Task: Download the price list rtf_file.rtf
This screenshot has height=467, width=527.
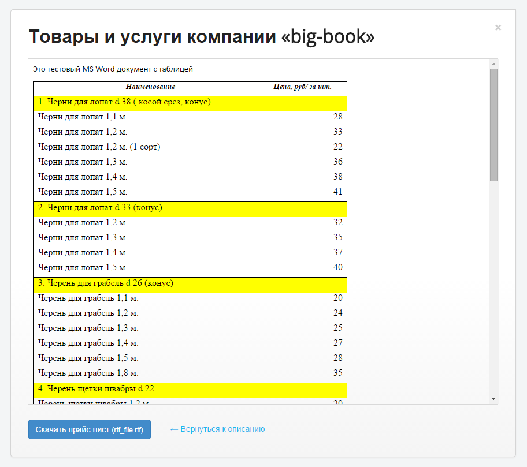Action: point(90,429)
